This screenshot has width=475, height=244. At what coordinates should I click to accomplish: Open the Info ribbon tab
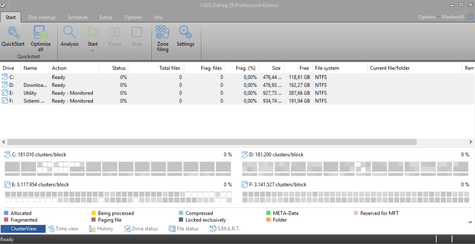click(x=158, y=17)
